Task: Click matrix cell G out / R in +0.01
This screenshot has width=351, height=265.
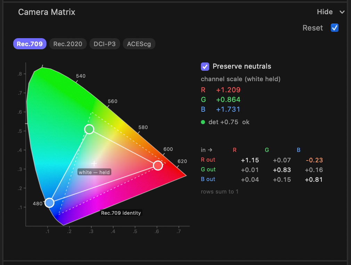Action: pos(250,170)
